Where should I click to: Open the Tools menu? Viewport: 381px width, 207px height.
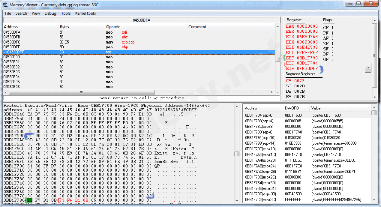(65, 13)
